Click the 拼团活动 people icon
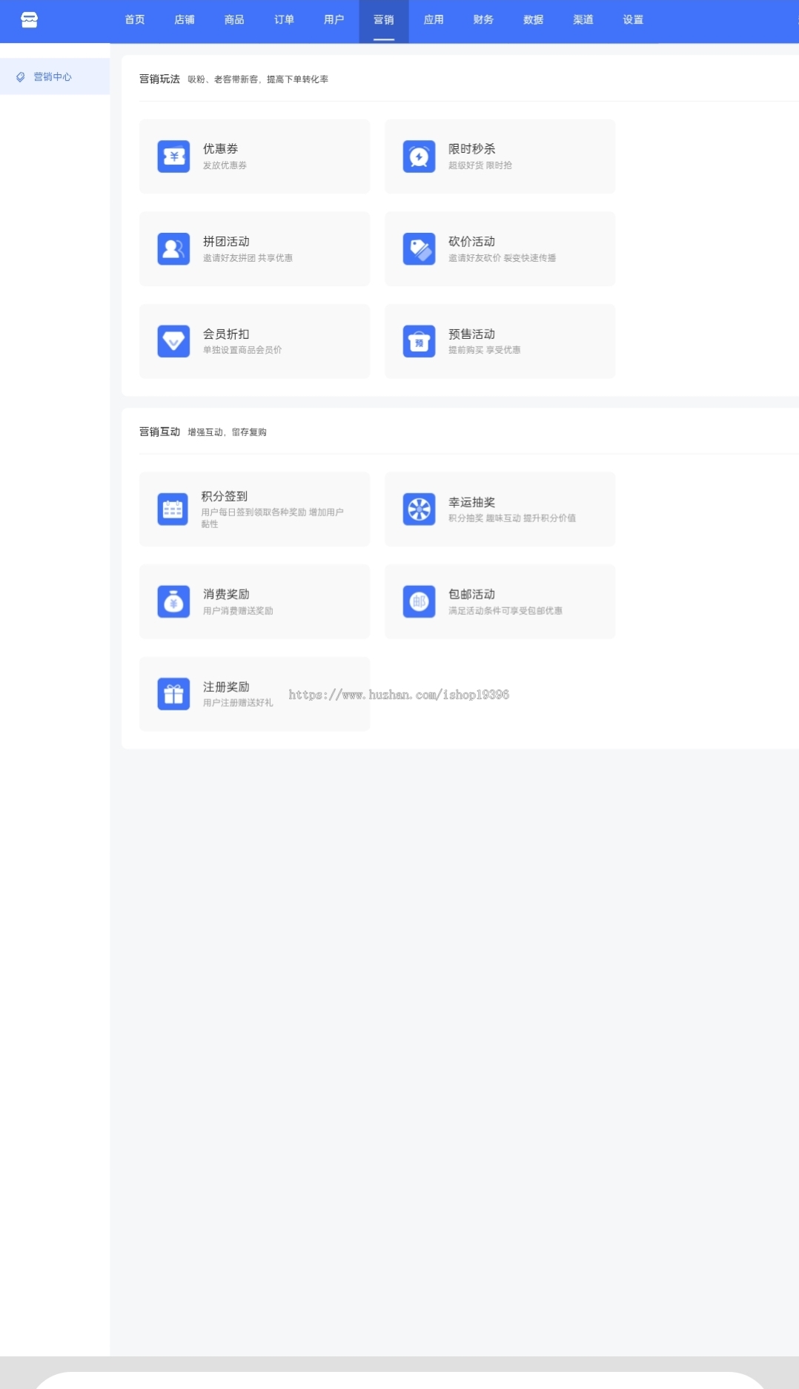This screenshot has height=1389, width=799. coord(173,249)
